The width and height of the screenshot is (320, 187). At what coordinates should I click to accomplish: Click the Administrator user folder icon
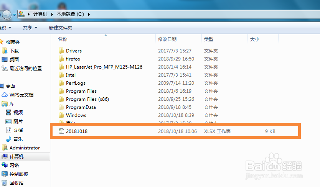[x=5, y=148]
